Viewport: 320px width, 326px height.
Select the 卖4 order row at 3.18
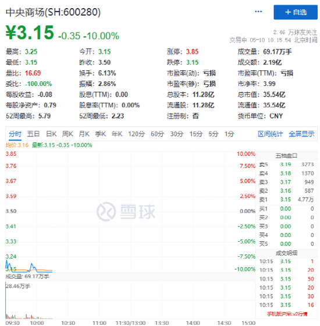(286, 173)
